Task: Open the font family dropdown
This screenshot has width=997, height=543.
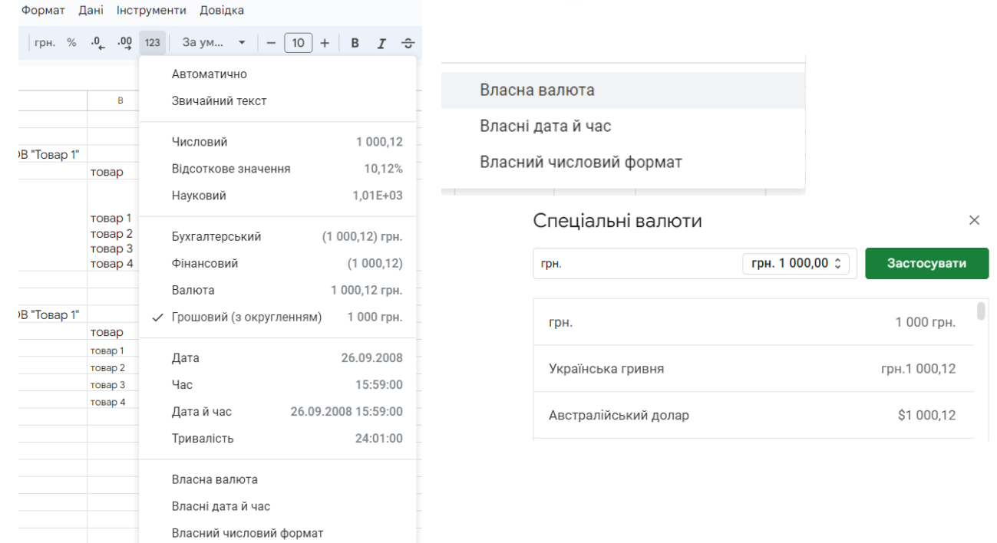Action: pos(214,43)
